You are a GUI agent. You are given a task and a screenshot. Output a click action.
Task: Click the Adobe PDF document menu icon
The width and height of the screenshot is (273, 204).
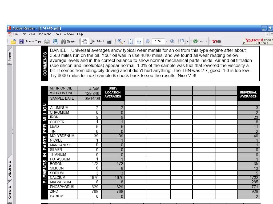click(10, 34)
